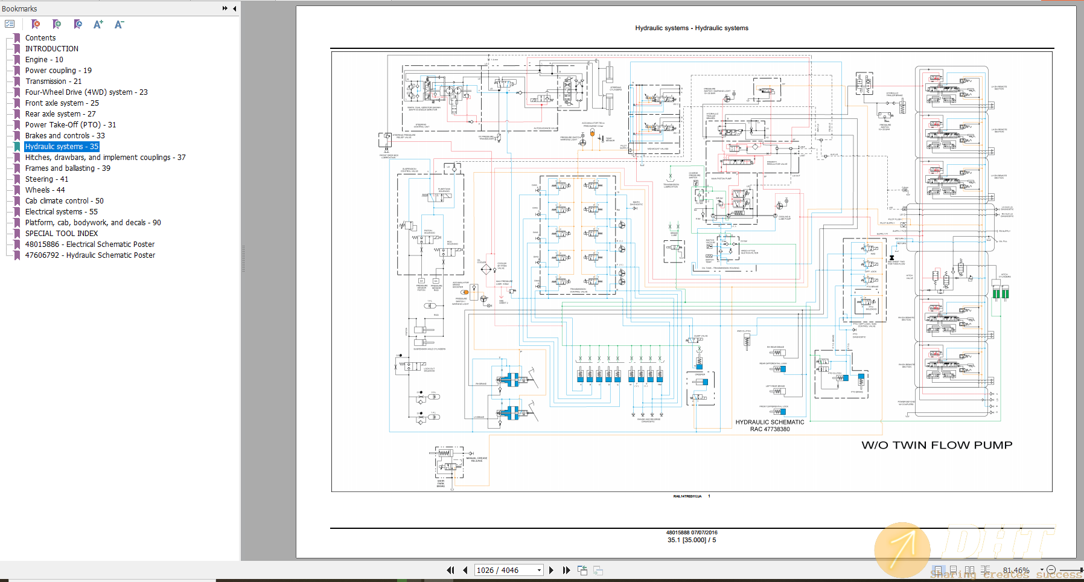Viewport: 1084px width, 582px height.
Task: Open the page number dropdown
Action: click(539, 569)
